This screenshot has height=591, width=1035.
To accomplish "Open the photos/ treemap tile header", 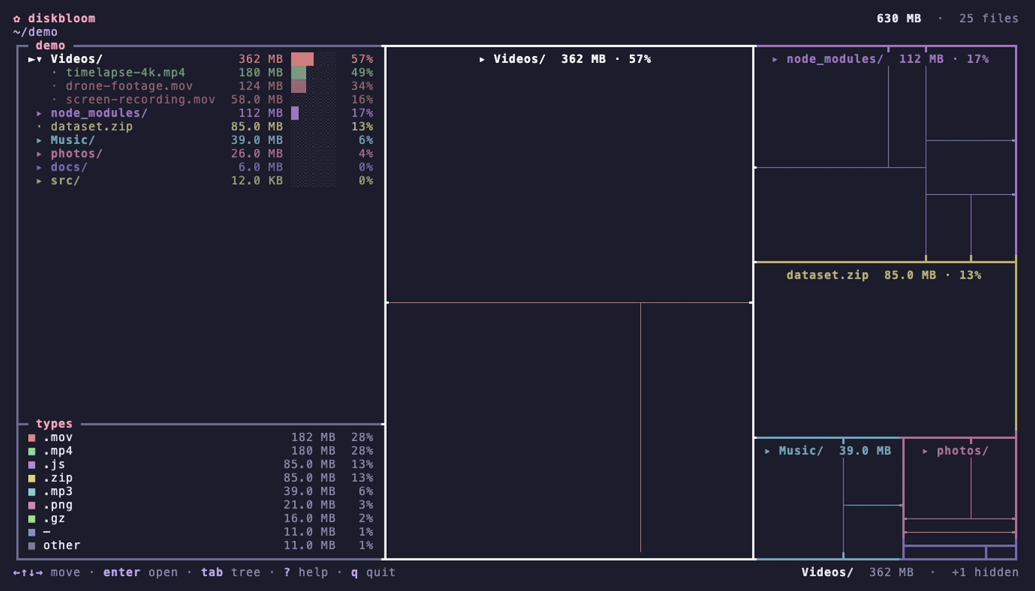I will 956,451.
